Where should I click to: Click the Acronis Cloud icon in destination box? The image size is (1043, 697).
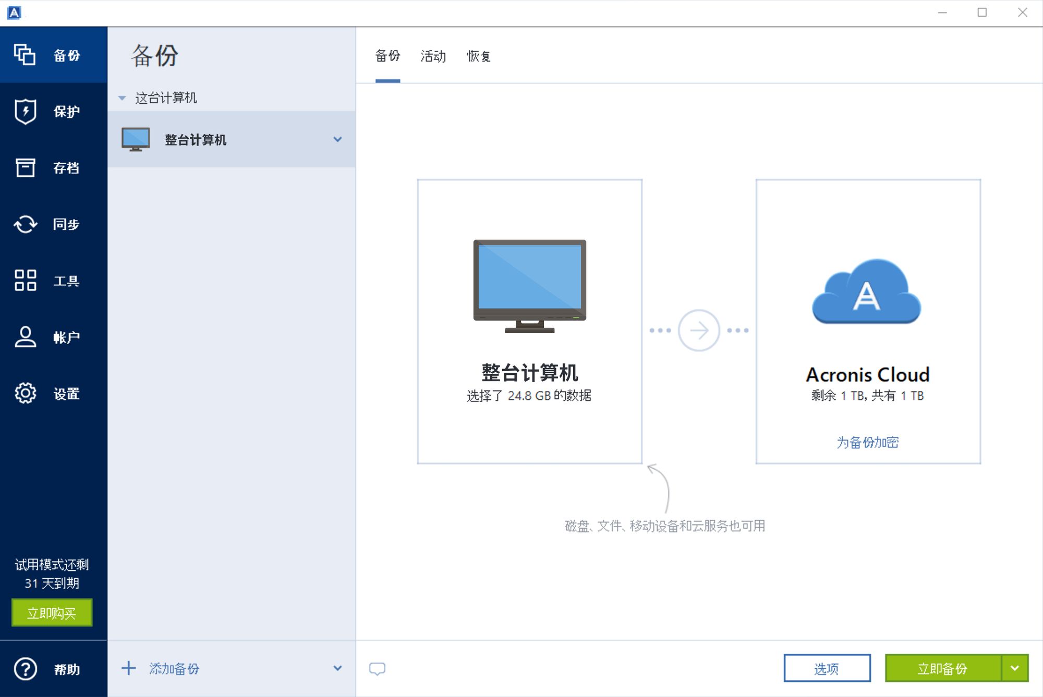pos(866,292)
